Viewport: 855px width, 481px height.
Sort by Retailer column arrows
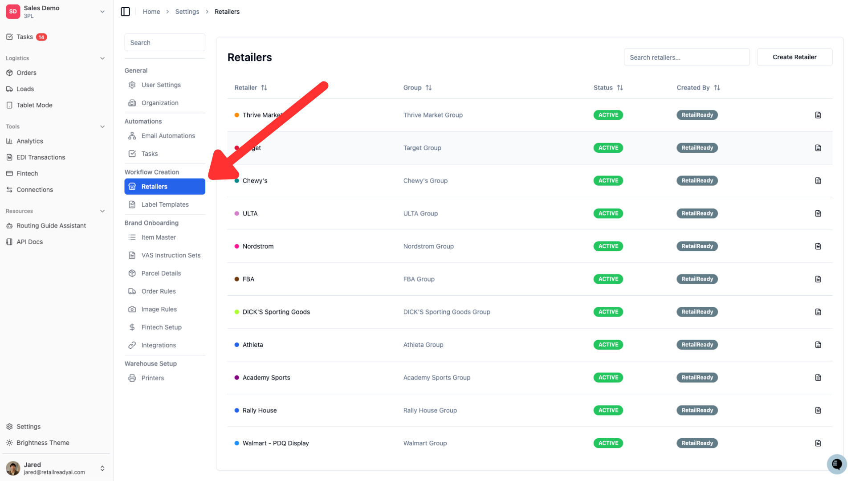264,88
